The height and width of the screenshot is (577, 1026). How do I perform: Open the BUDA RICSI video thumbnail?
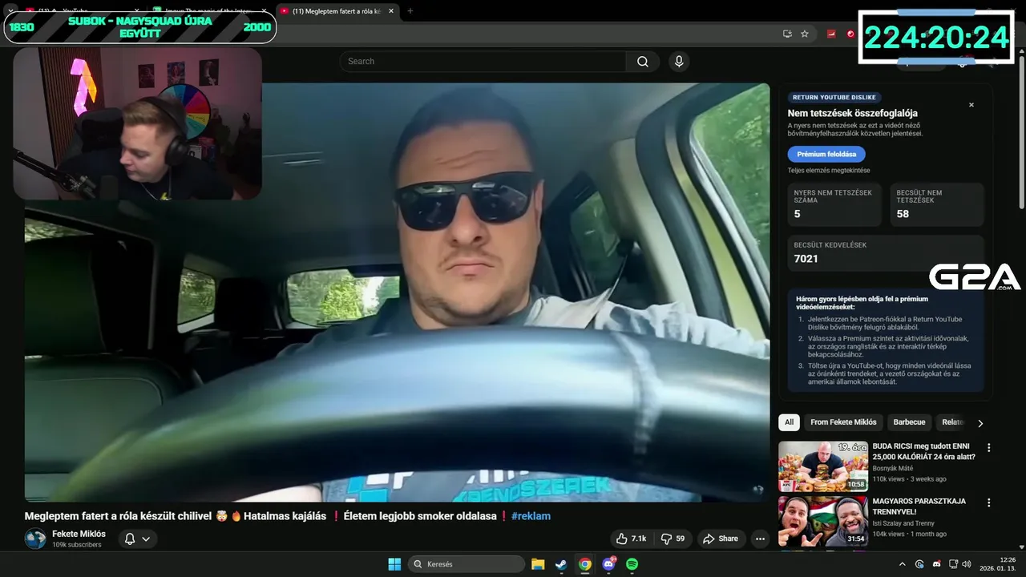tap(823, 466)
